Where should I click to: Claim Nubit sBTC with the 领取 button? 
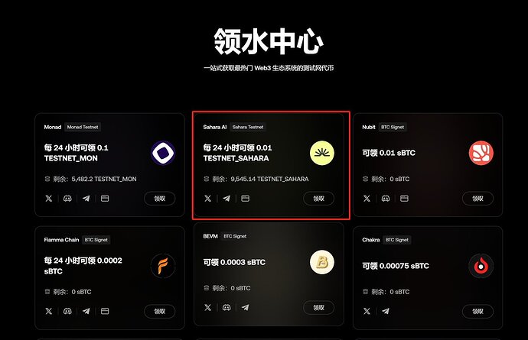pyautogui.click(x=477, y=199)
